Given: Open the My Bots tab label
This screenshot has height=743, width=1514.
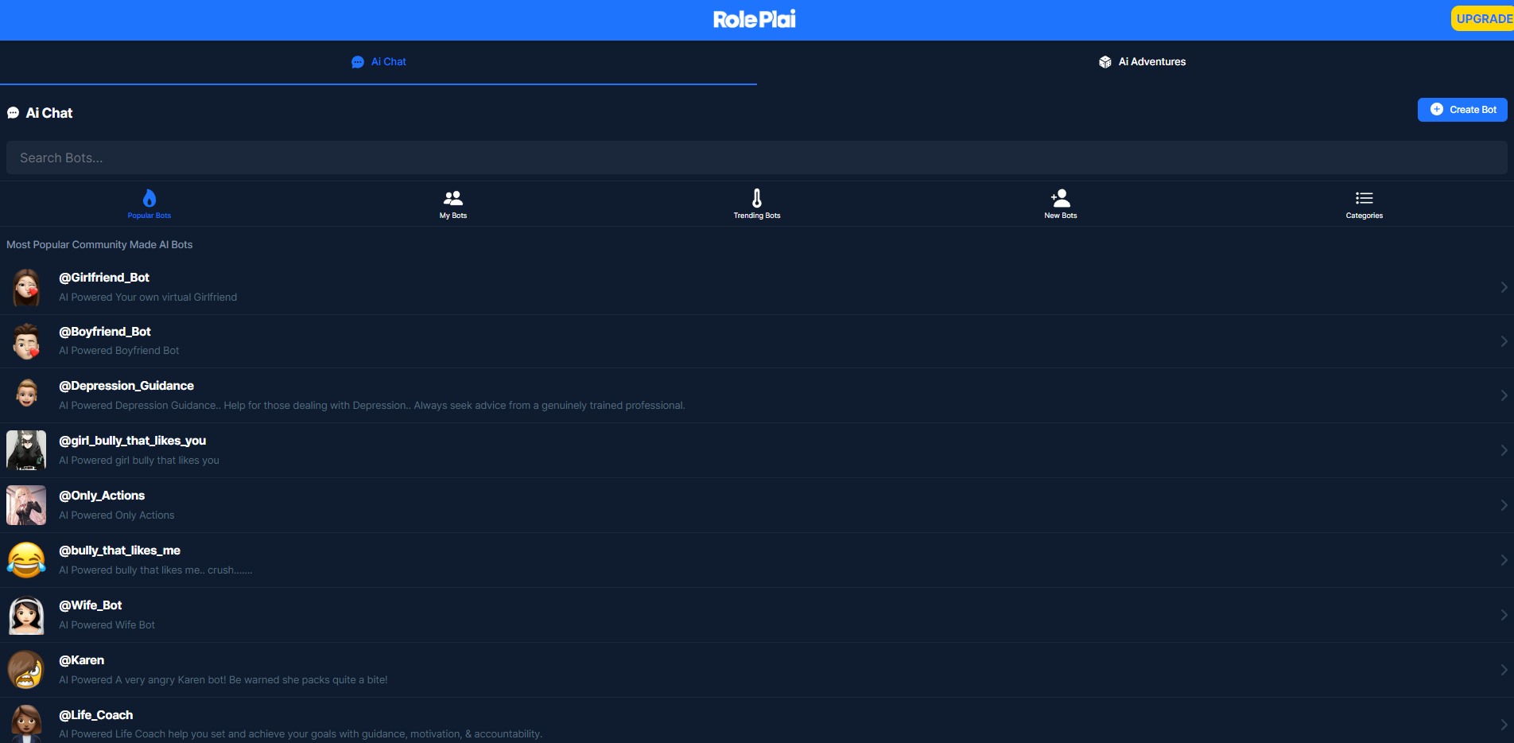Looking at the screenshot, I should [453, 216].
